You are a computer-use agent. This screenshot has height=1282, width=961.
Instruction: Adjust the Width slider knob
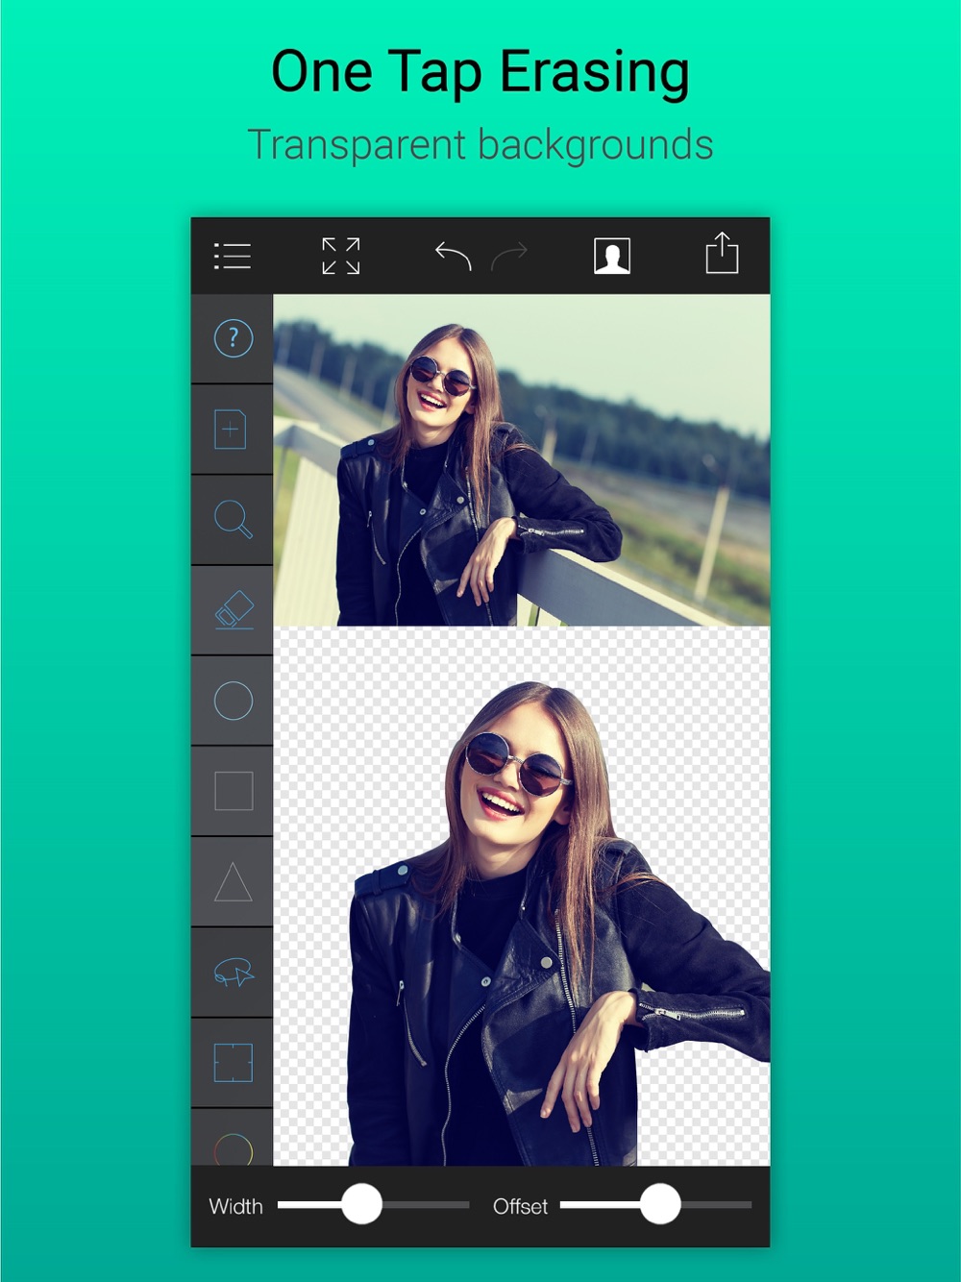click(362, 1204)
